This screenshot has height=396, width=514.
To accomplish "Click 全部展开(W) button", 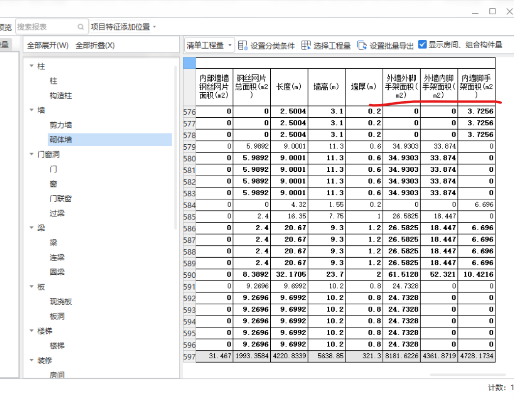I will (x=48, y=46).
